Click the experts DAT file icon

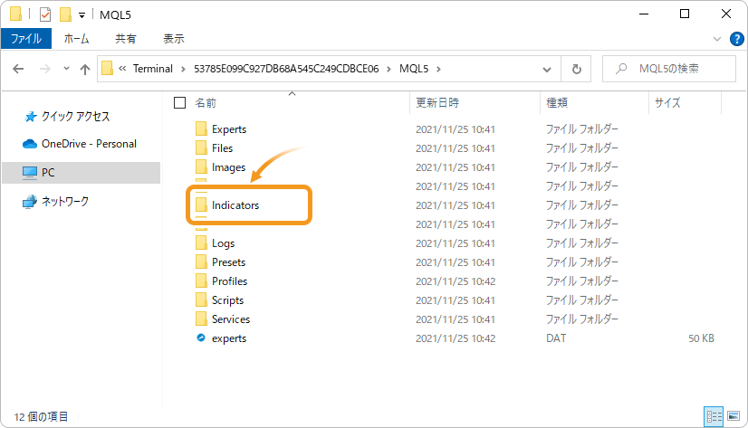click(201, 338)
